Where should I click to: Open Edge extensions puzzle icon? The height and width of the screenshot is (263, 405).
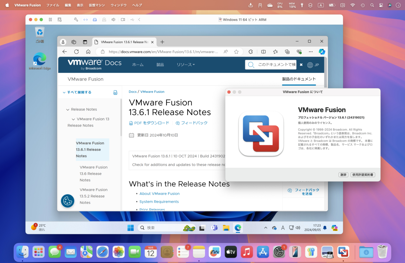click(x=251, y=52)
